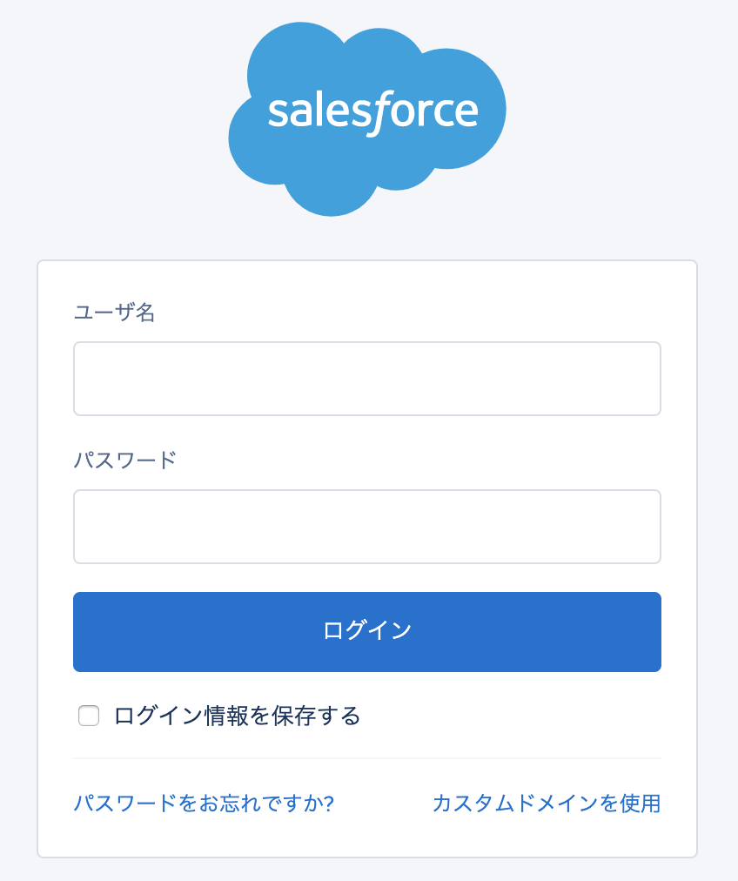Select the username text box
Screen dimensions: 738x881
(x=367, y=379)
